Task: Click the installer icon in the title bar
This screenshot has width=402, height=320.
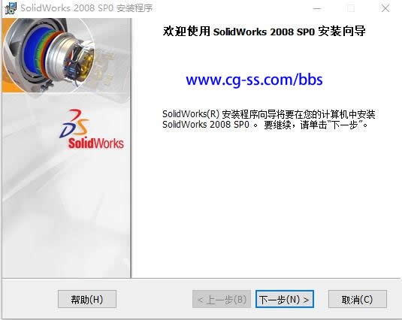Action: (11, 8)
